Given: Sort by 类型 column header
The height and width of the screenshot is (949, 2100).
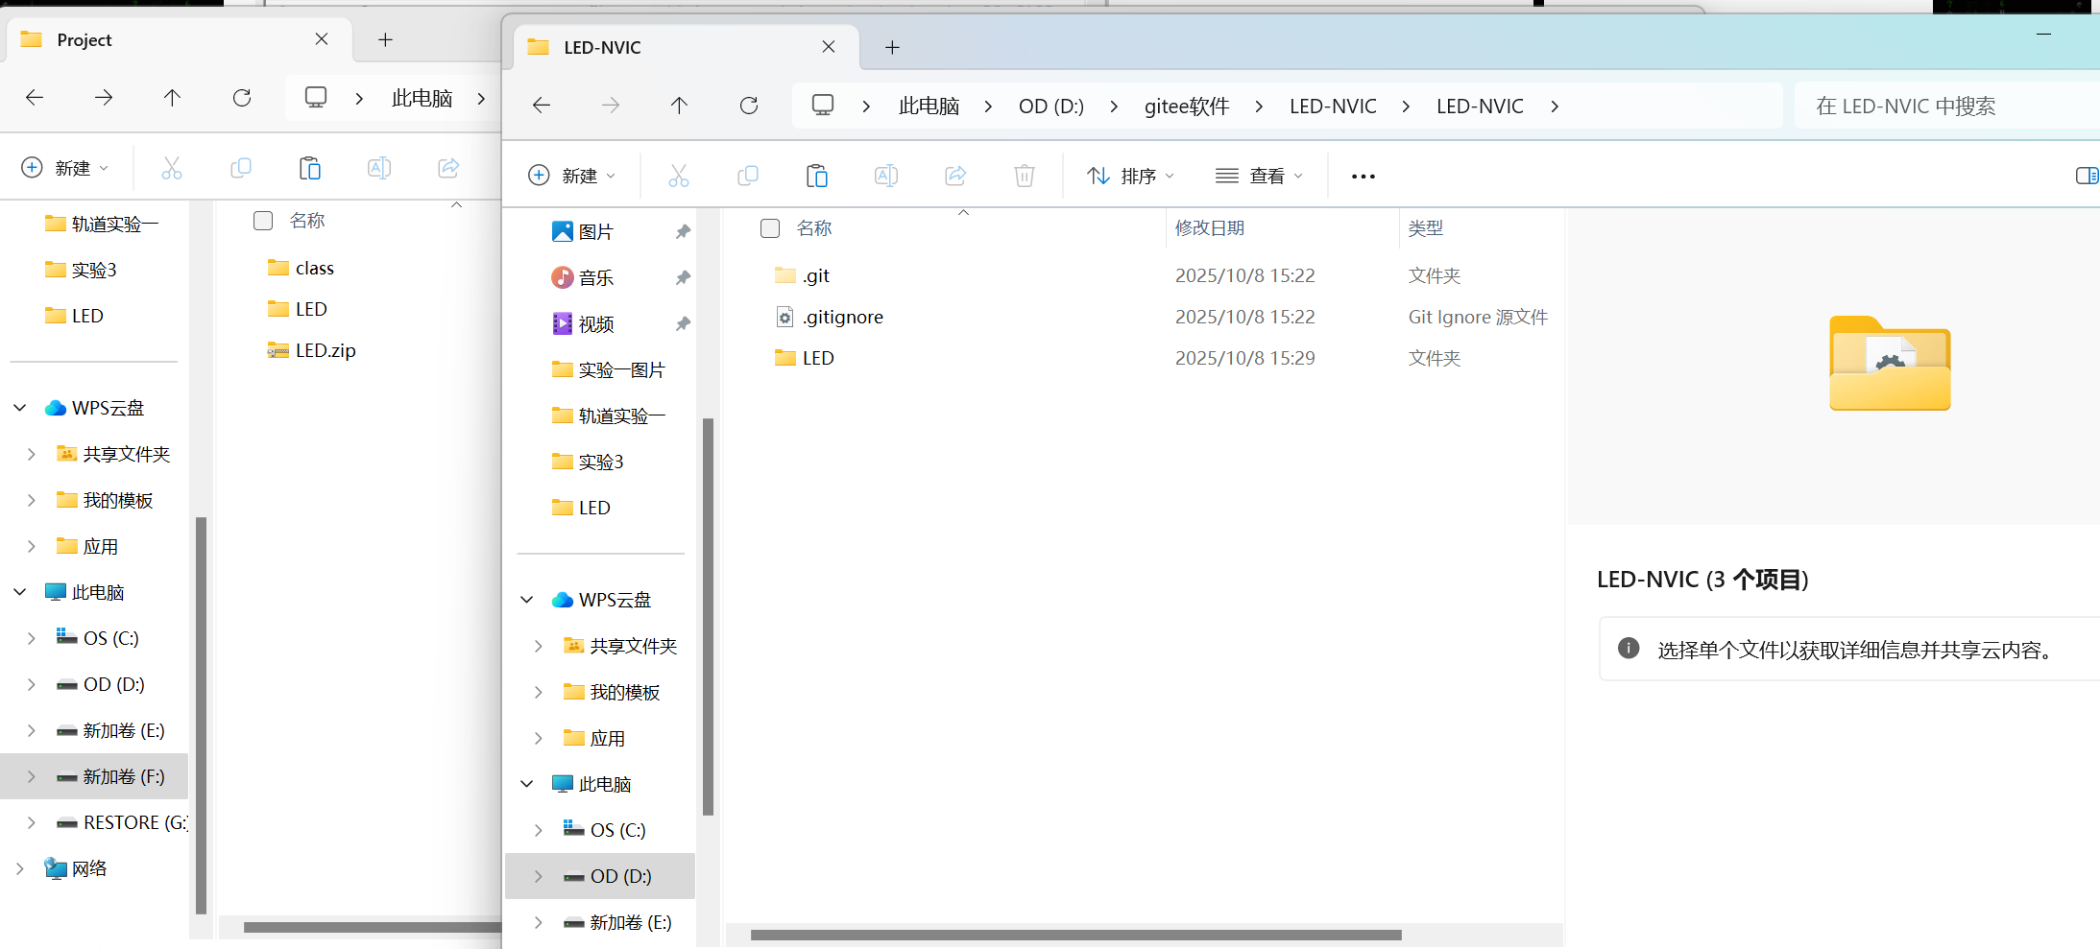Looking at the screenshot, I should tap(1426, 228).
